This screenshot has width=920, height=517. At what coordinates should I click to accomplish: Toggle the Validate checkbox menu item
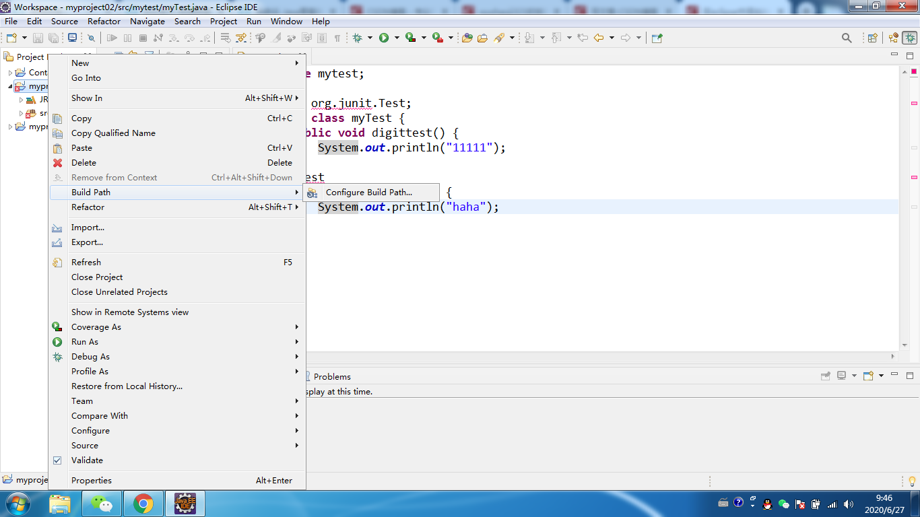point(177,460)
